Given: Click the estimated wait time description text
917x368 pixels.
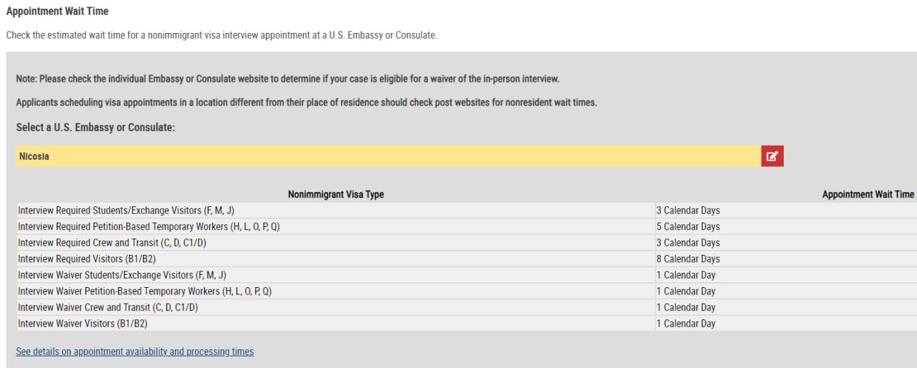Looking at the screenshot, I should click(x=221, y=35).
